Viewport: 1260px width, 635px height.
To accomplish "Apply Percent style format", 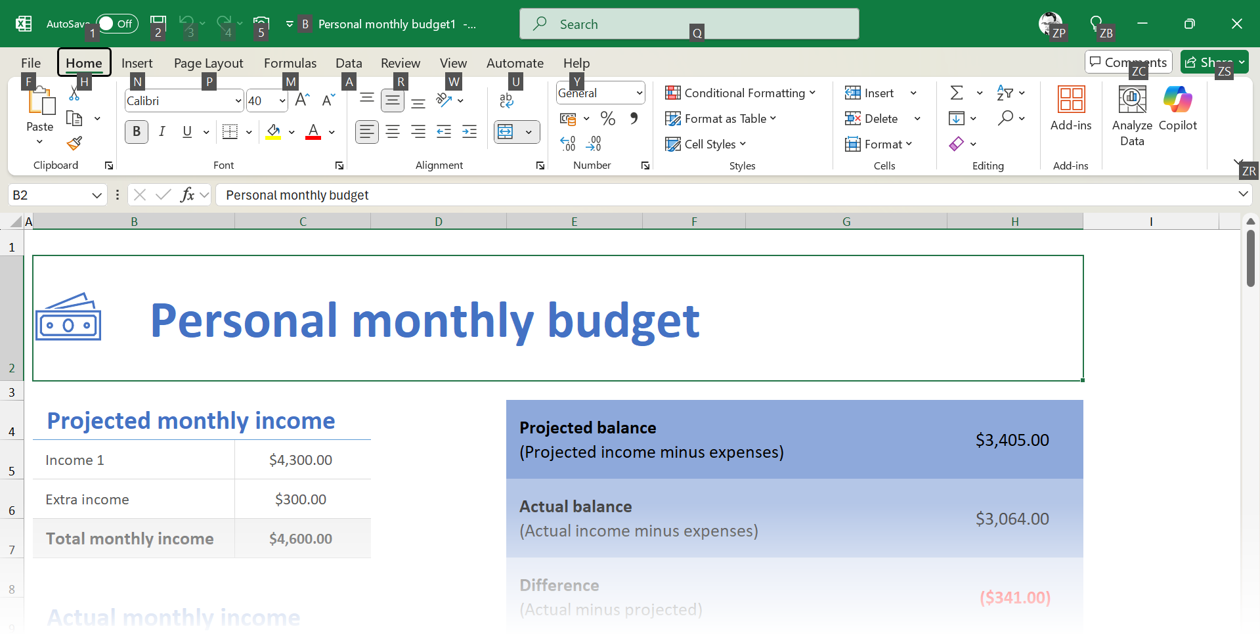I will 608,119.
